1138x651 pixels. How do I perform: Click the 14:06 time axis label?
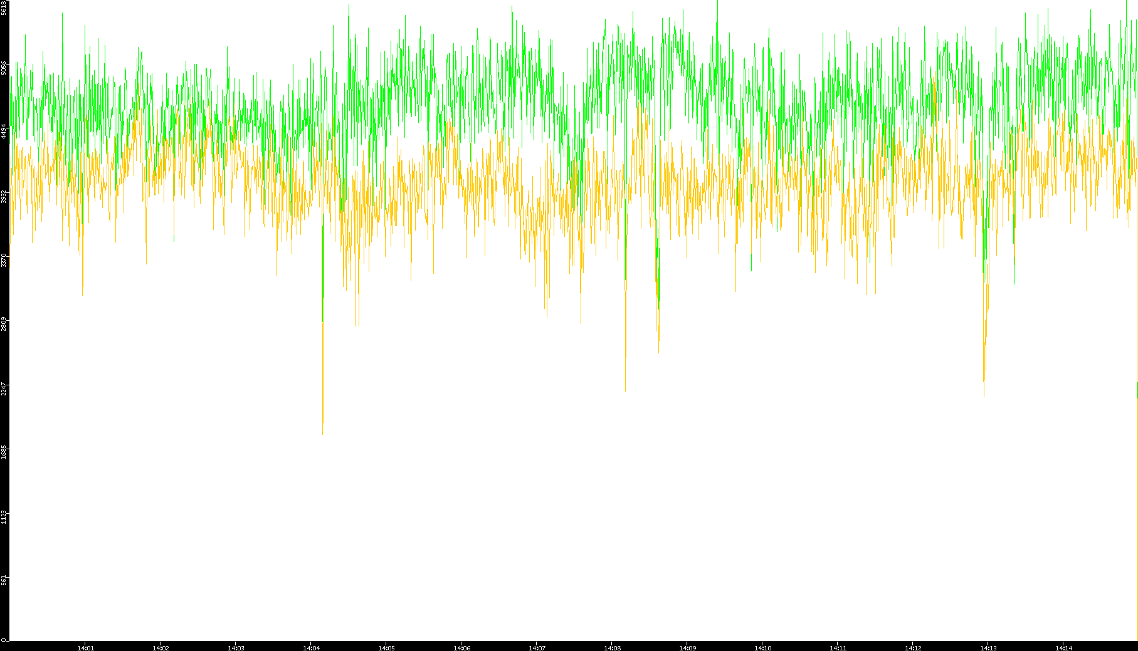[461, 648]
